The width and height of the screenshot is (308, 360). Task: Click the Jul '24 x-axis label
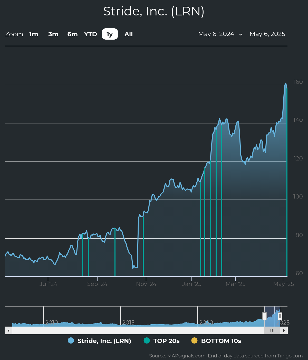click(48, 284)
